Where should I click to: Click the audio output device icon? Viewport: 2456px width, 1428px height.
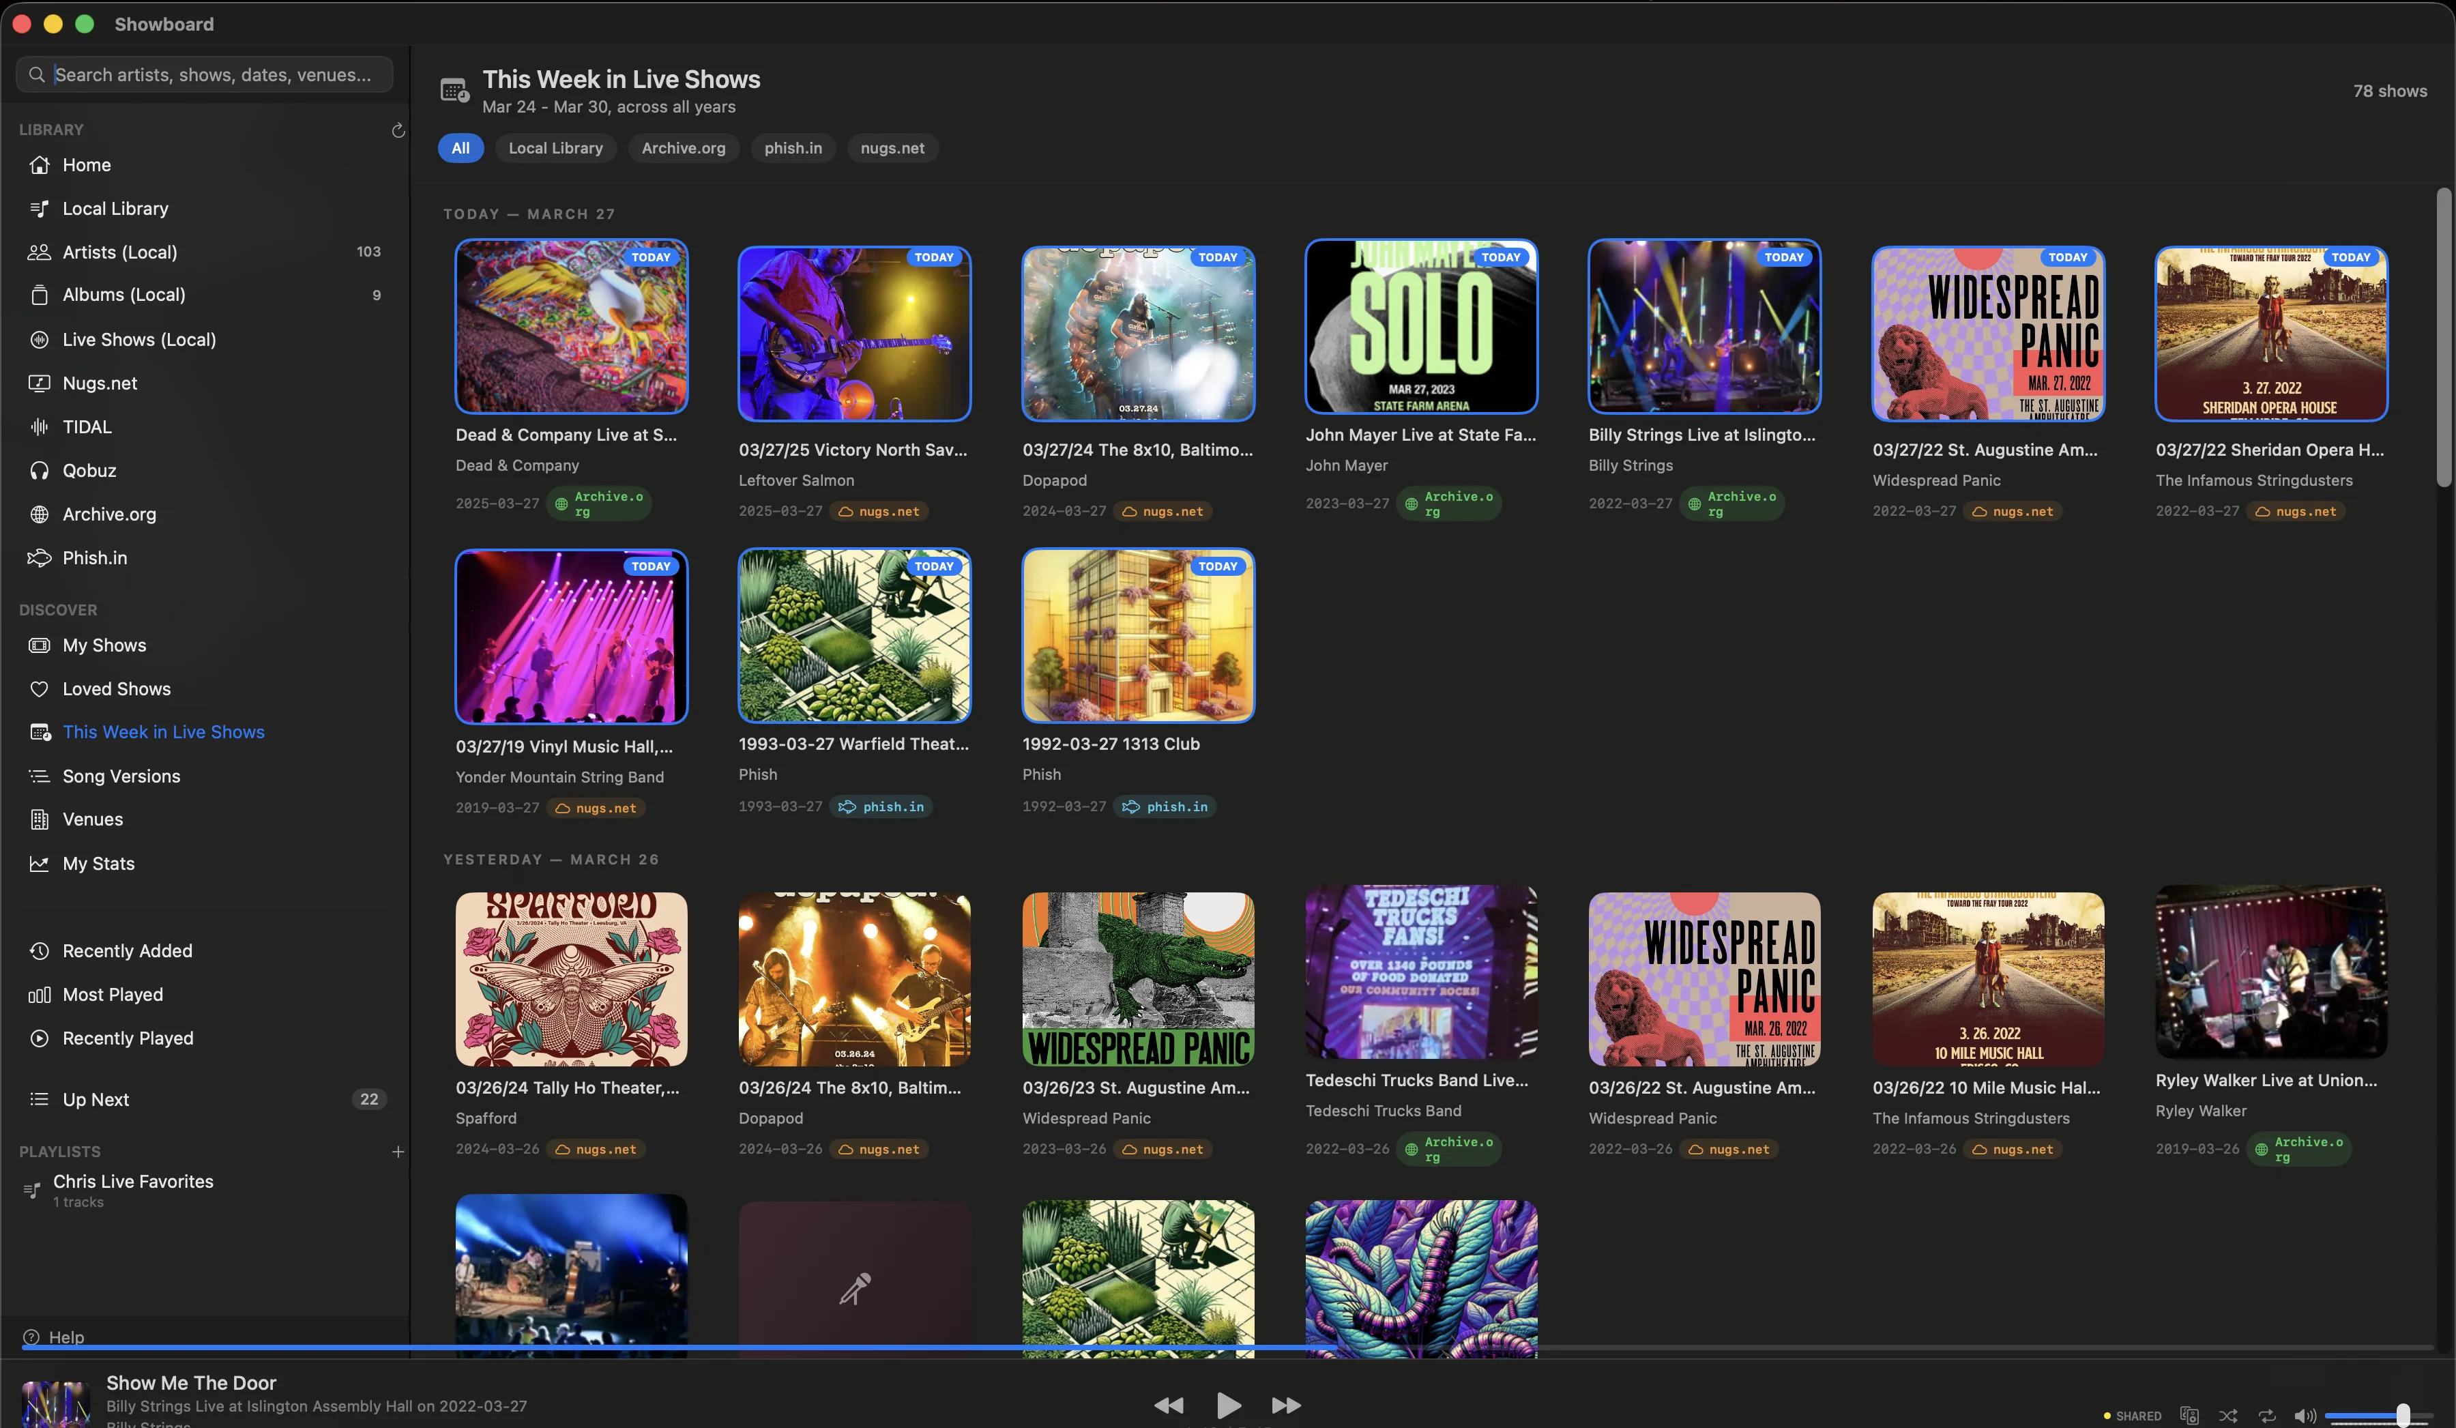pyautogui.click(x=2189, y=1415)
